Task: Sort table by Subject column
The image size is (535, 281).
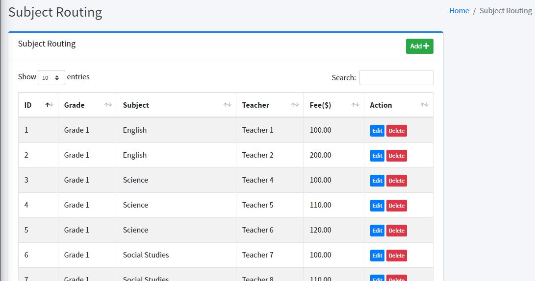Action: pyautogui.click(x=177, y=105)
